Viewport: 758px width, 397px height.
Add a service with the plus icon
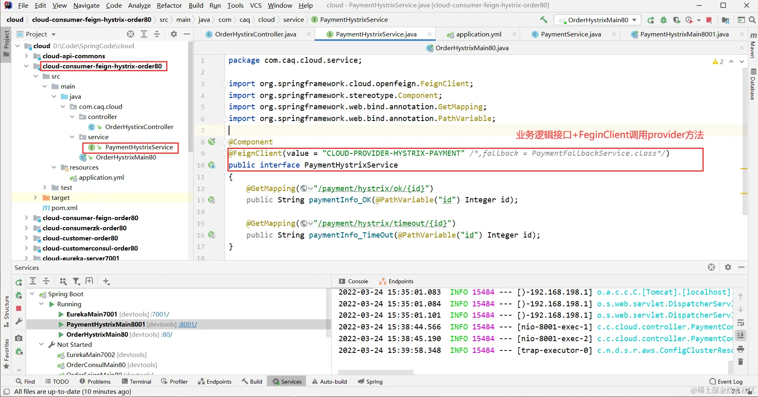coord(106,281)
